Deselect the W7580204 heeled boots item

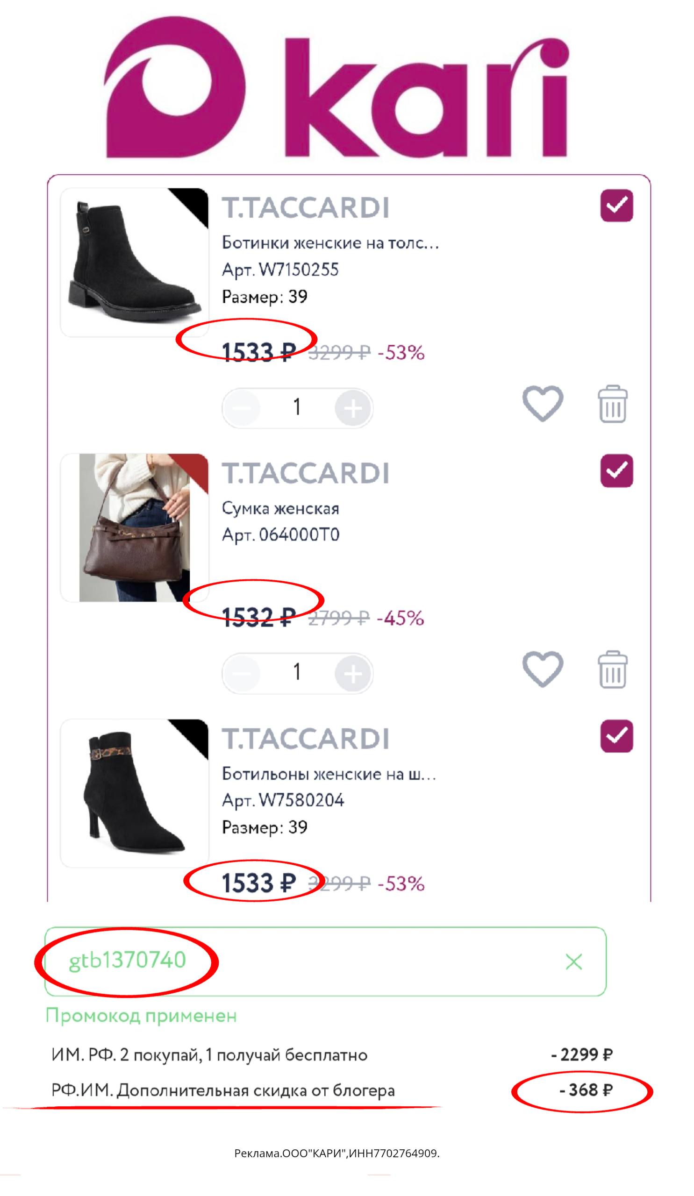click(616, 736)
